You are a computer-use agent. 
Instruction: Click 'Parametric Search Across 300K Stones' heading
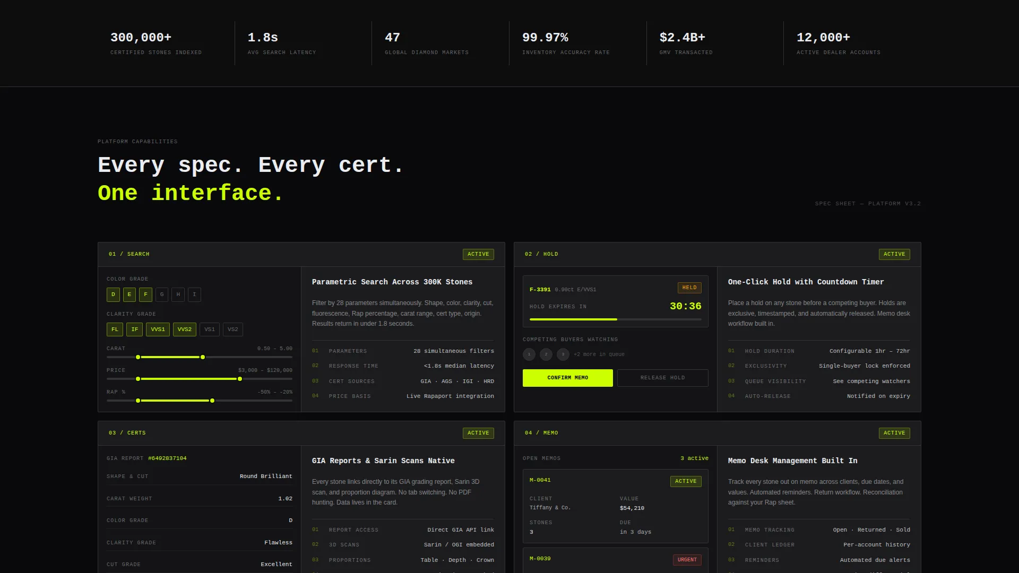(392, 282)
